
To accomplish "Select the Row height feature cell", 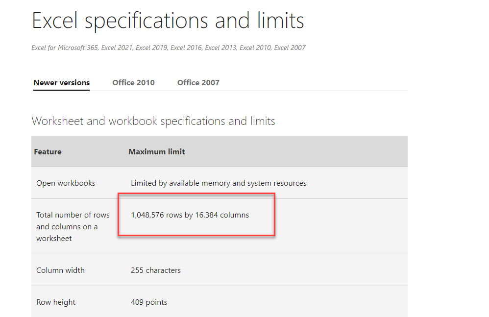I will 56,302.
